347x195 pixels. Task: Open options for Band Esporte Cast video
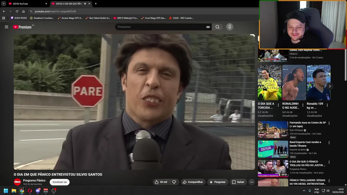329,142
